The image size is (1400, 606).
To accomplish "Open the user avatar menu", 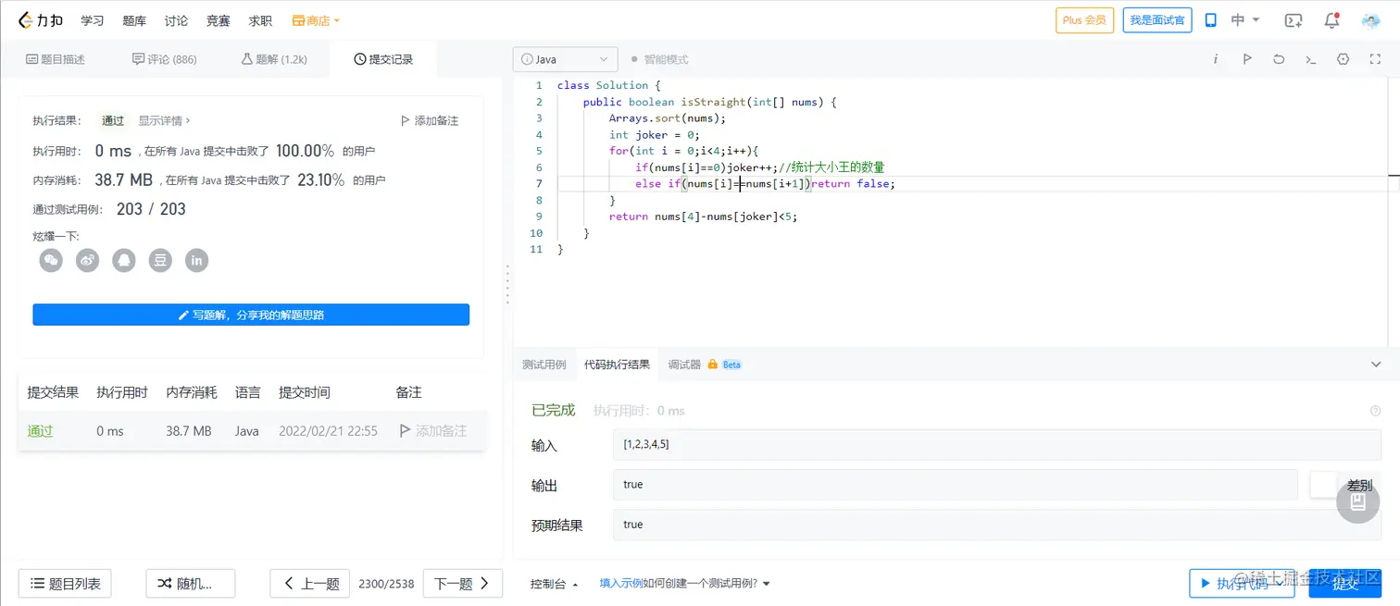I will [1370, 20].
